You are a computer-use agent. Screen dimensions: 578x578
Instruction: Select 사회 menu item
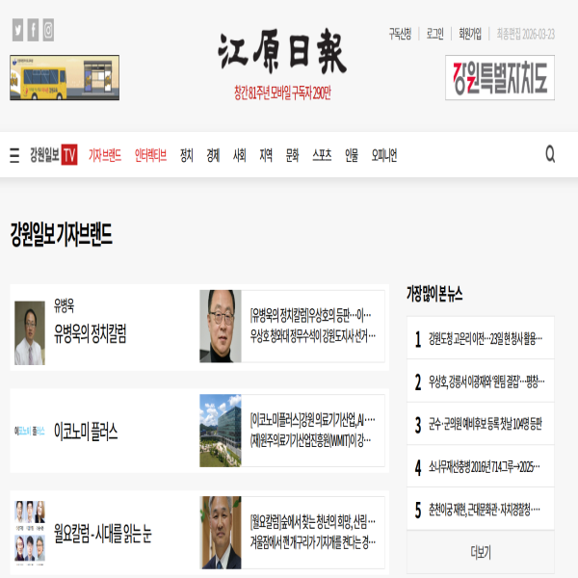(x=240, y=155)
